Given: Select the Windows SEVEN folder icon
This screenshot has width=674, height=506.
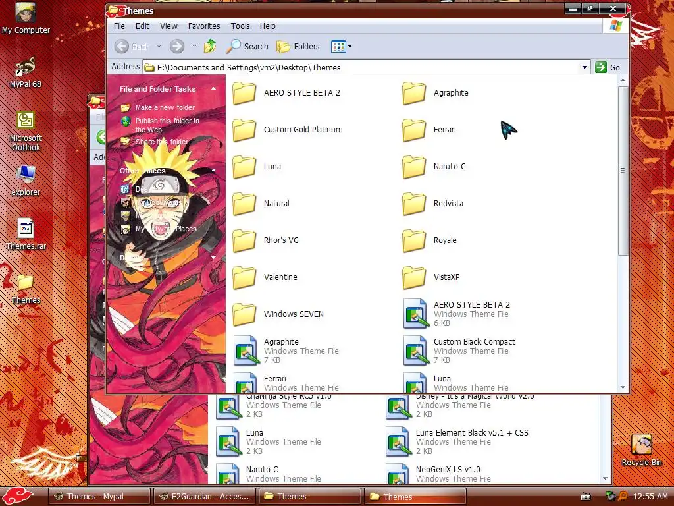Looking at the screenshot, I should 244,314.
